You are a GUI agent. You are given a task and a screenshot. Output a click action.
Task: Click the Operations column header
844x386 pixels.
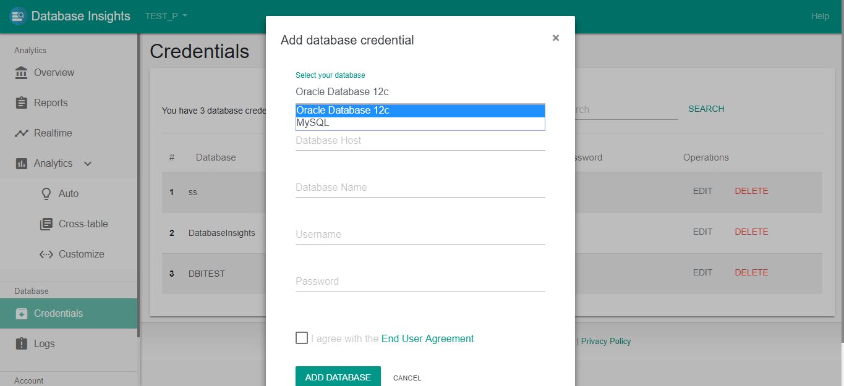(706, 157)
